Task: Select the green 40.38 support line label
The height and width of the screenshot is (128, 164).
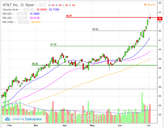Action: (53, 45)
